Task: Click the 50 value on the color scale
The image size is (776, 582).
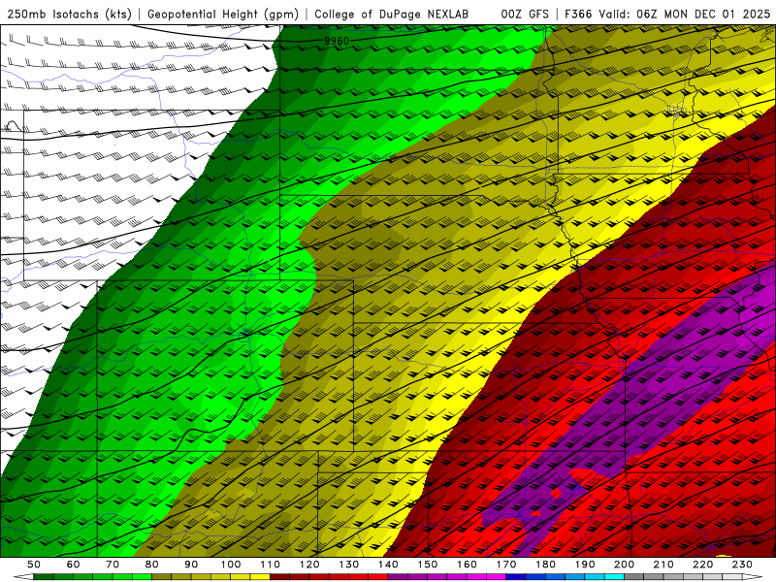Action: tap(34, 565)
